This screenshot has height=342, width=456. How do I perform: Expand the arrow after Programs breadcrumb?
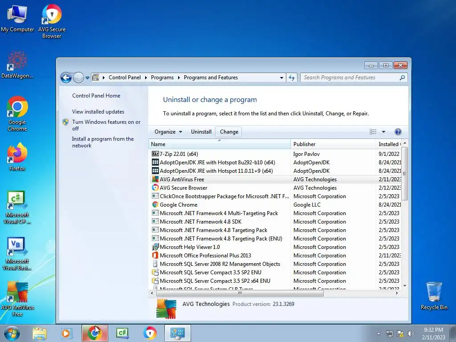(179, 77)
